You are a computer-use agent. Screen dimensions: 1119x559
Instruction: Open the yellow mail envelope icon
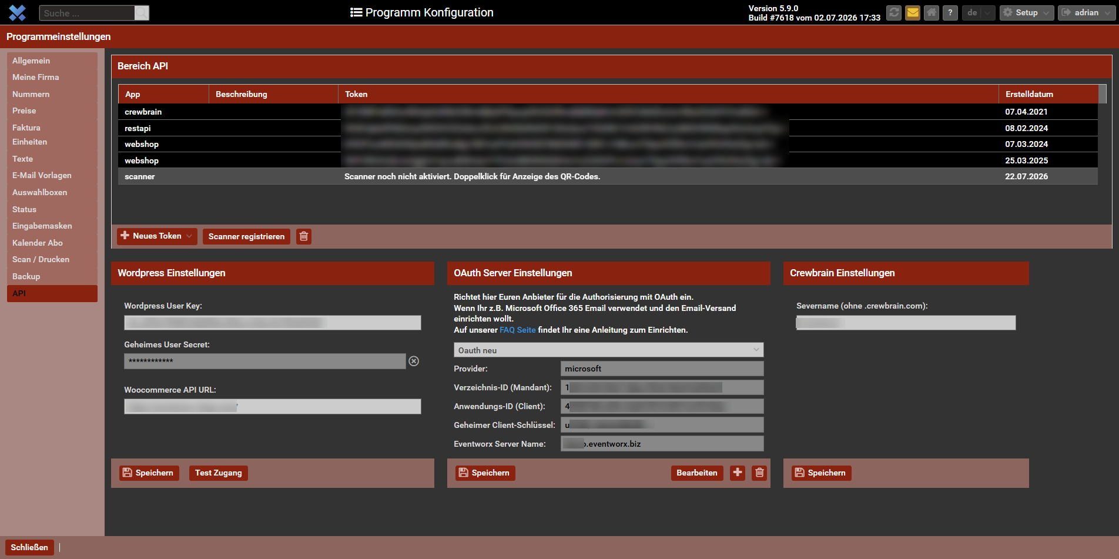pyautogui.click(x=913, y=12)
